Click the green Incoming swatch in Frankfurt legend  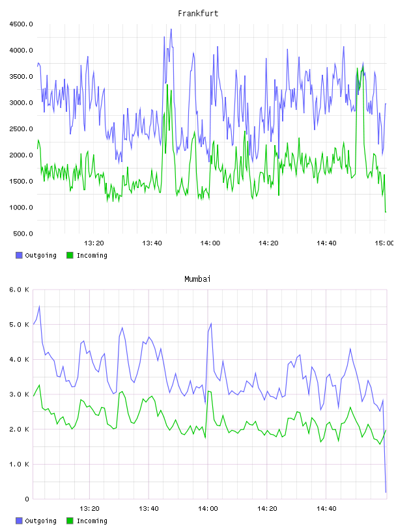pos(70,255)
